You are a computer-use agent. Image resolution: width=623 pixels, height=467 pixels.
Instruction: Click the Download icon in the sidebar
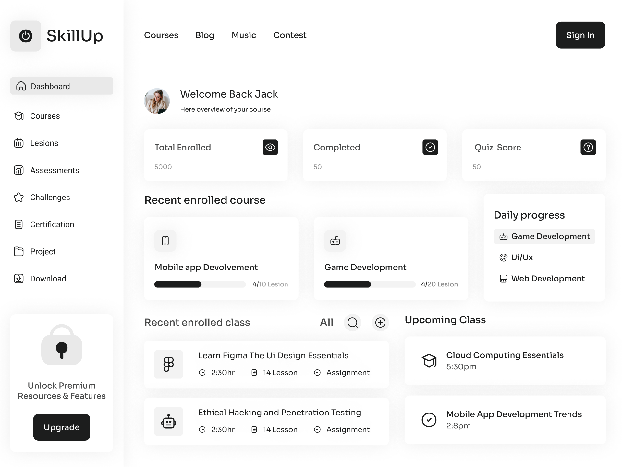pyautogui.click(x=19, y=279)
